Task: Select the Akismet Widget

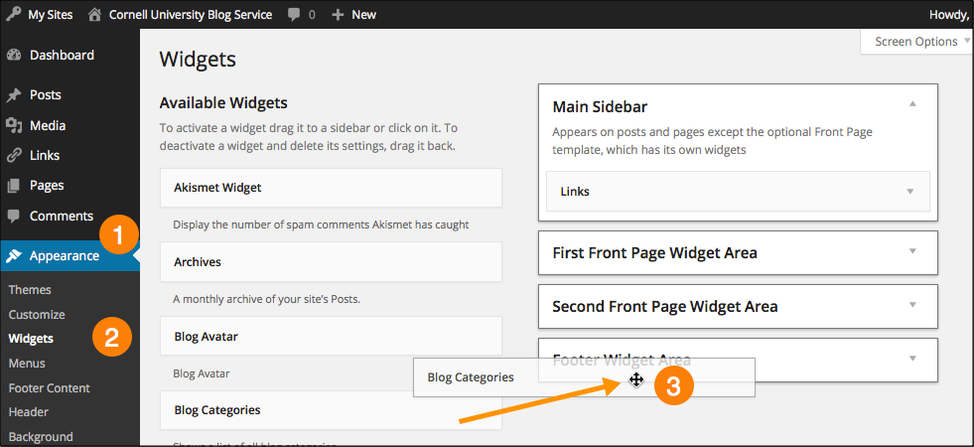Action: pyautogui.click(x=331, y=187)
